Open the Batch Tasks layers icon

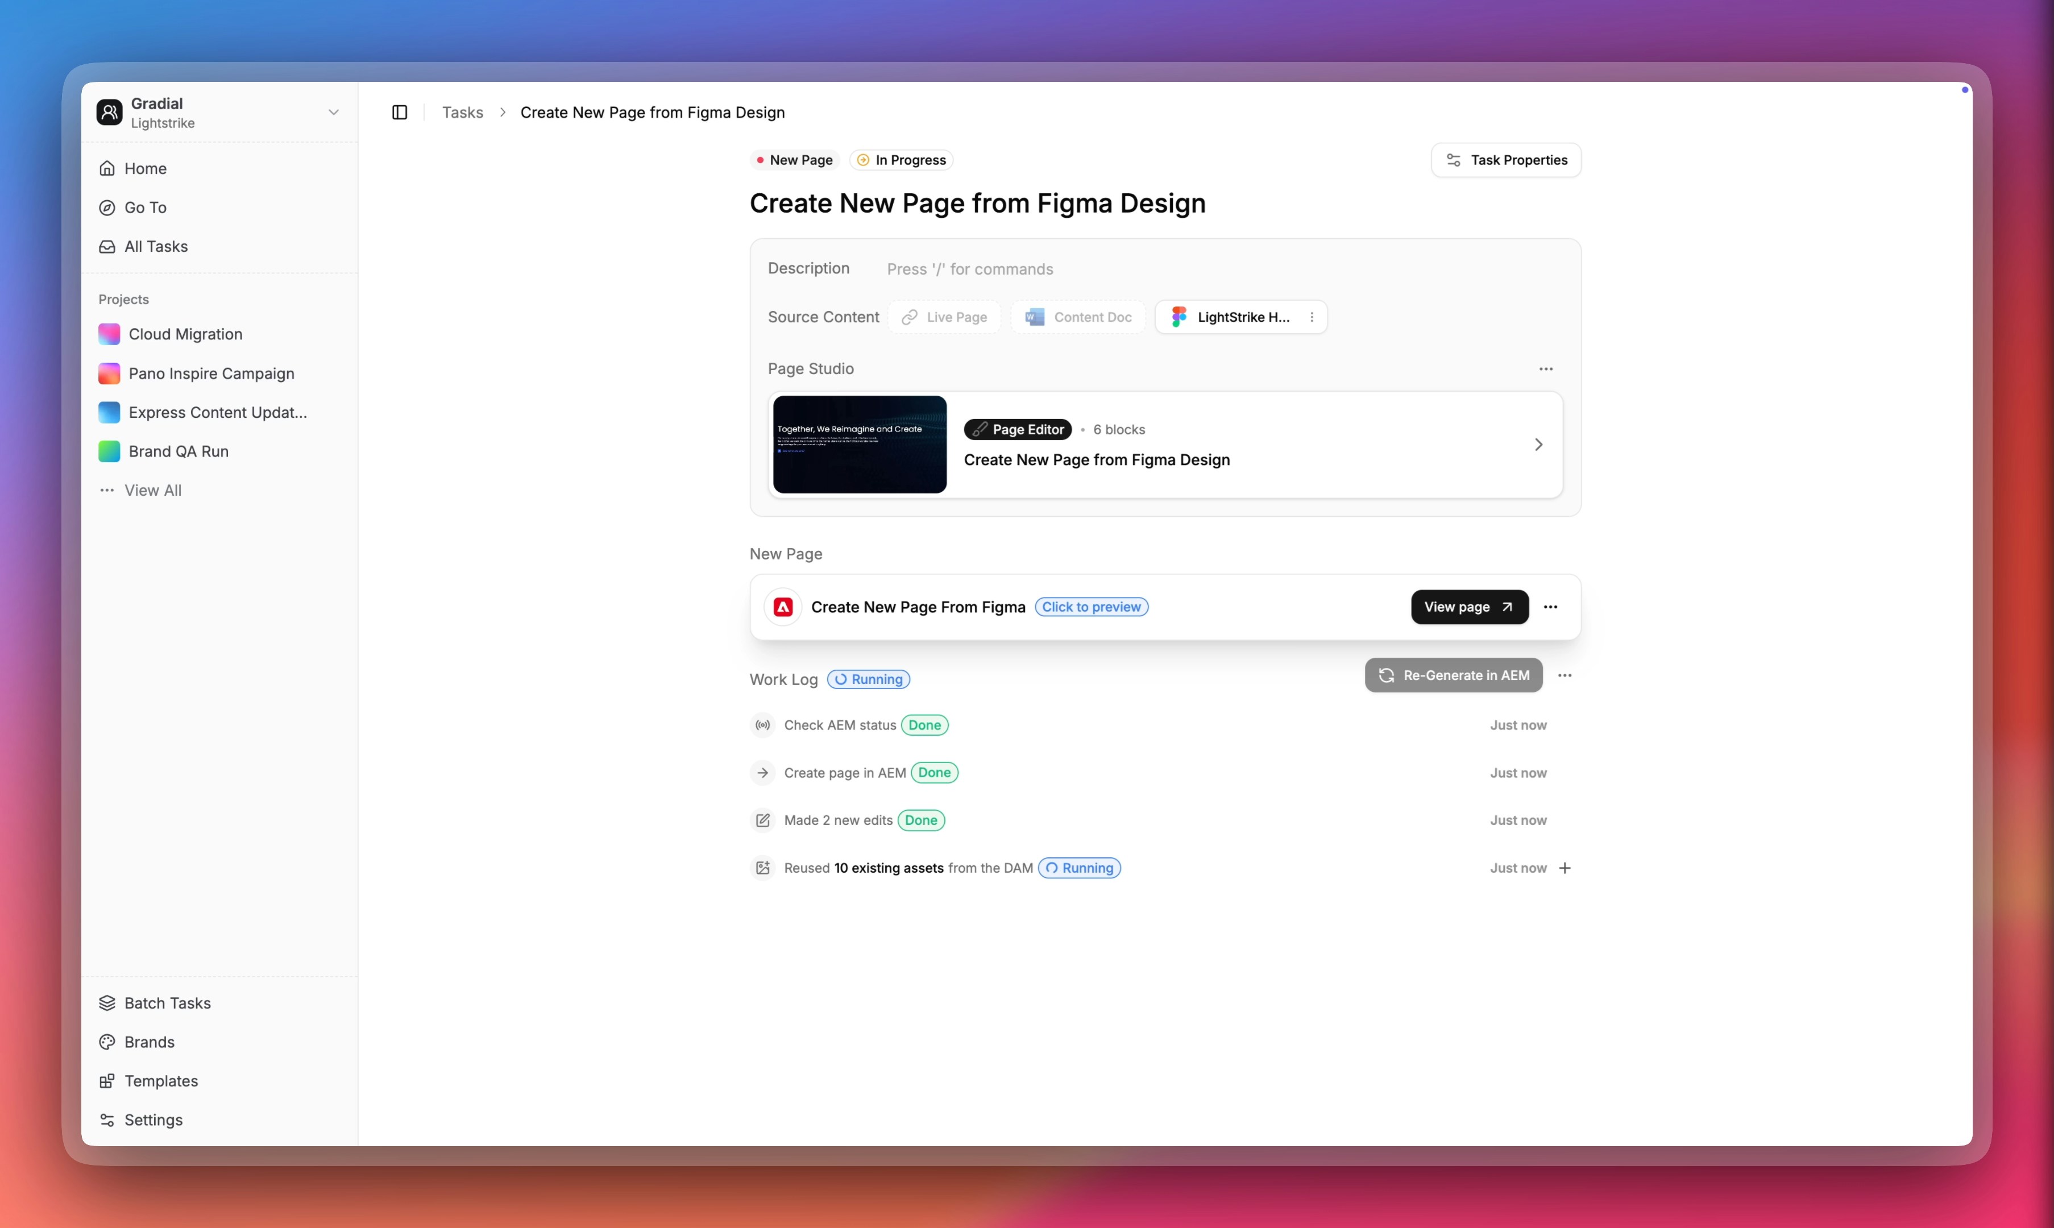pos(107,1003)
